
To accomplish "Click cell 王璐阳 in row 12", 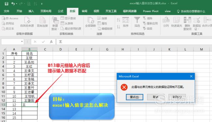I will pyautogui.click(x=29, y=101).
